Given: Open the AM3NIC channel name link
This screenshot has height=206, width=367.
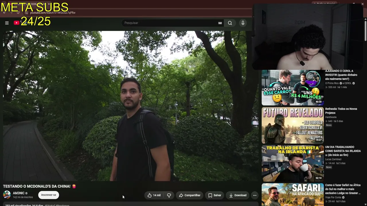Looking at the screenshot, I should [x=19, y=193].
